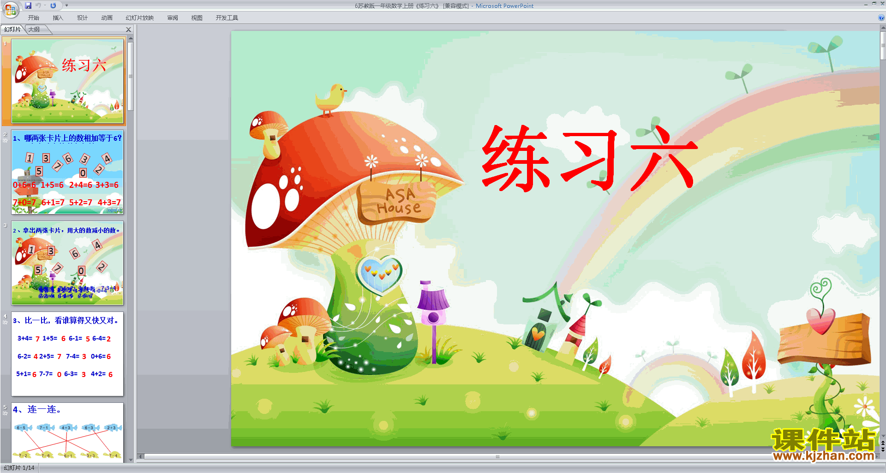The height and width of the screenshot is (473, 886).
Task: Open the 视图 ribbon tab
Action: 197,18
